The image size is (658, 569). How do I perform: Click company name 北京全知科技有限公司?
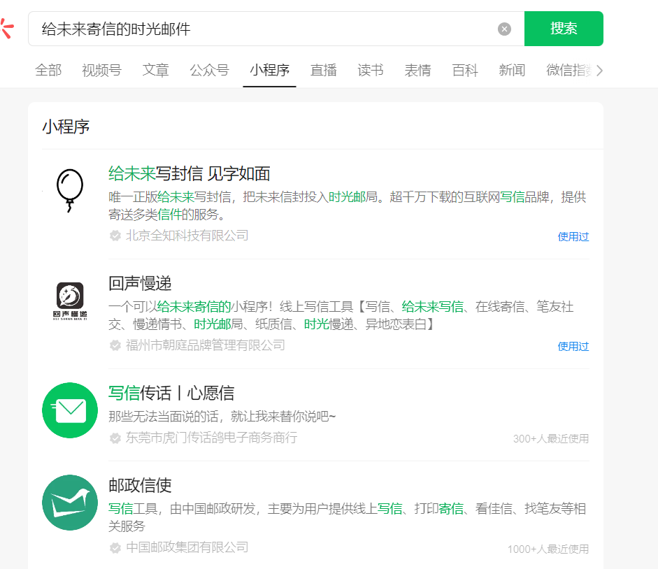point(187,236)
